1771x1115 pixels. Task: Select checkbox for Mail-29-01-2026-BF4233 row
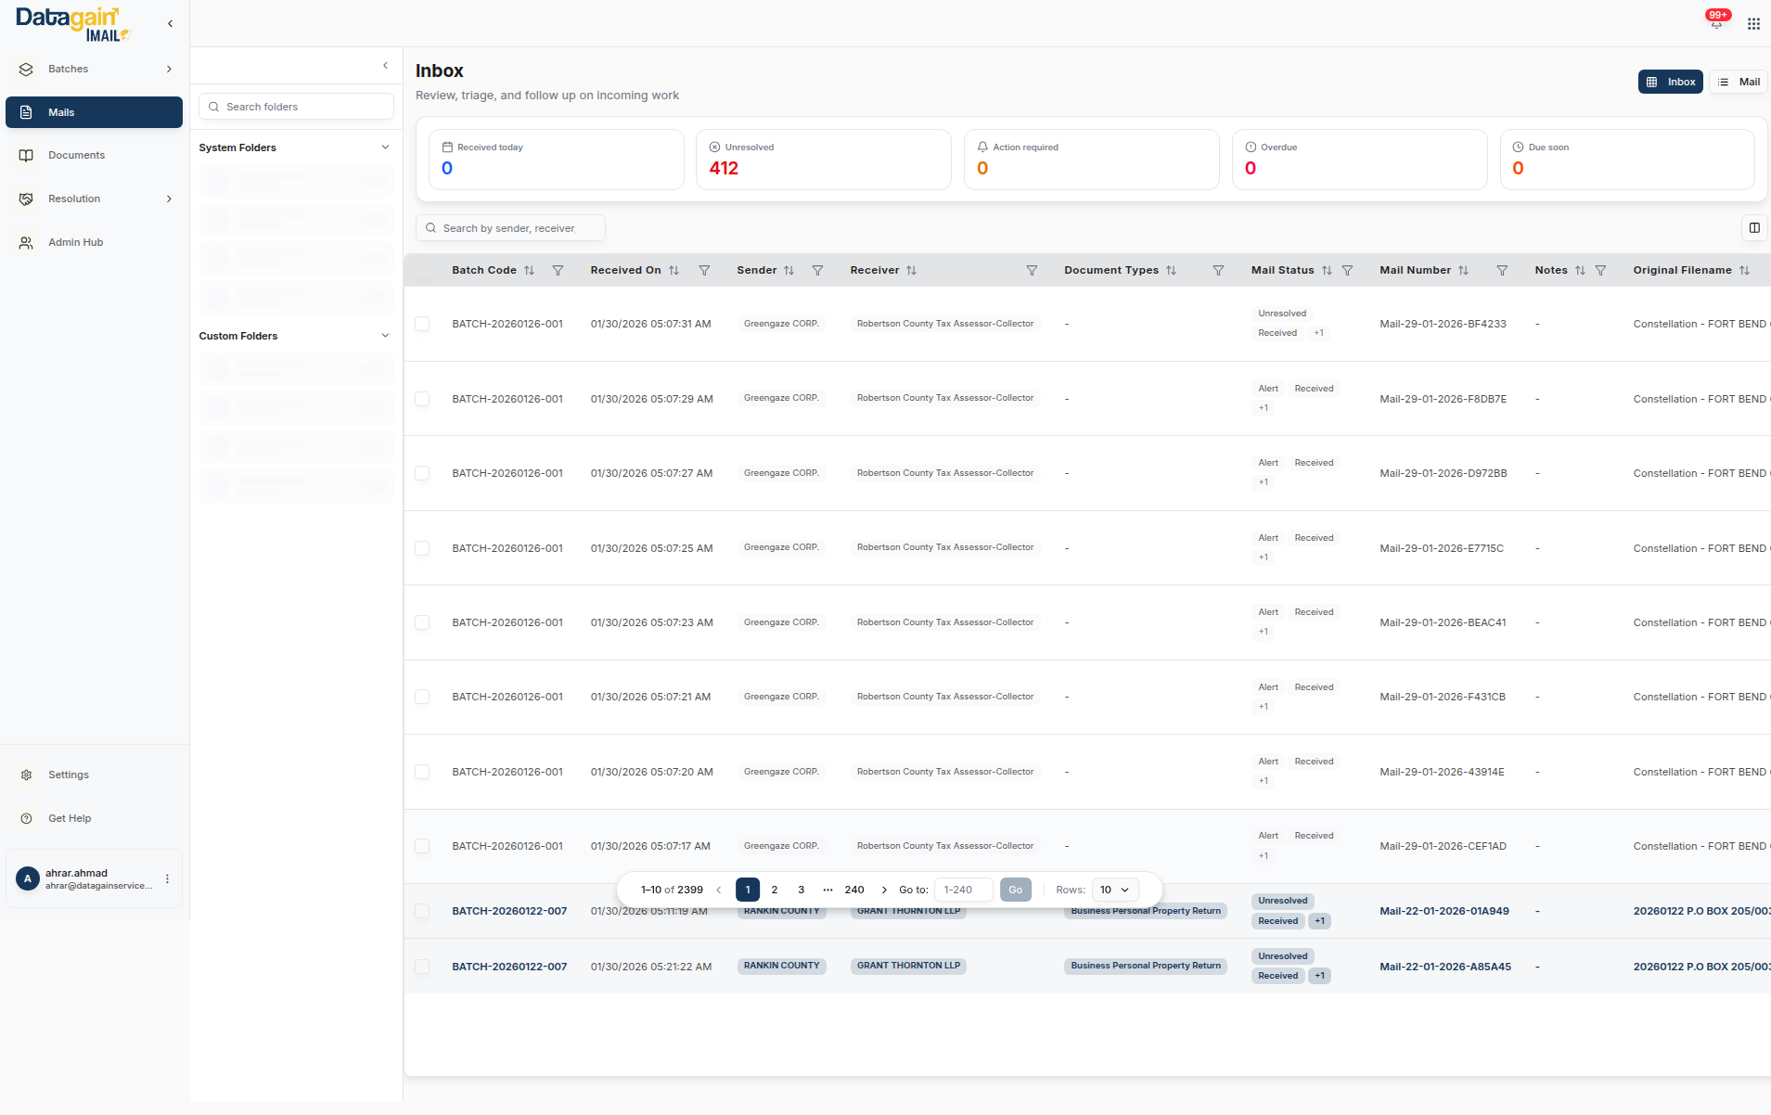point(422,324)
